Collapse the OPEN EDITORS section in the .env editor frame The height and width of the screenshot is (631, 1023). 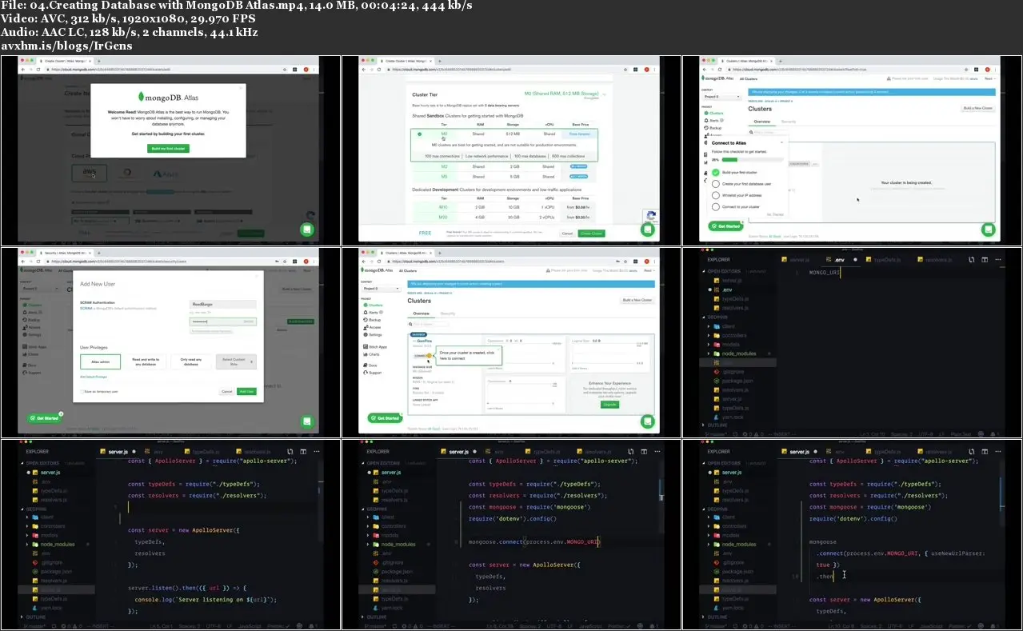coord(703,271)
